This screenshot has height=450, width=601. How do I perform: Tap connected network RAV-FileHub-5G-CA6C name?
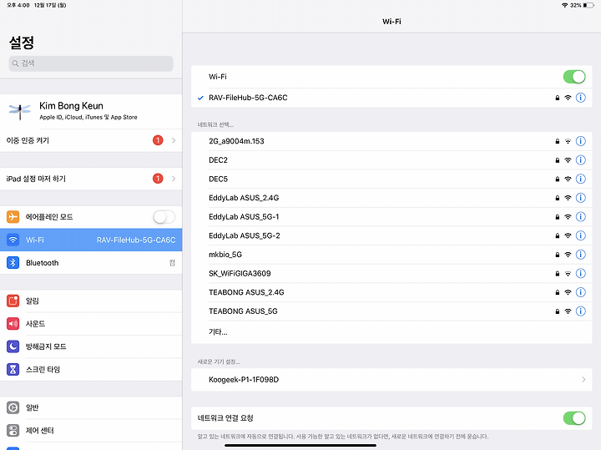point(248,98)
